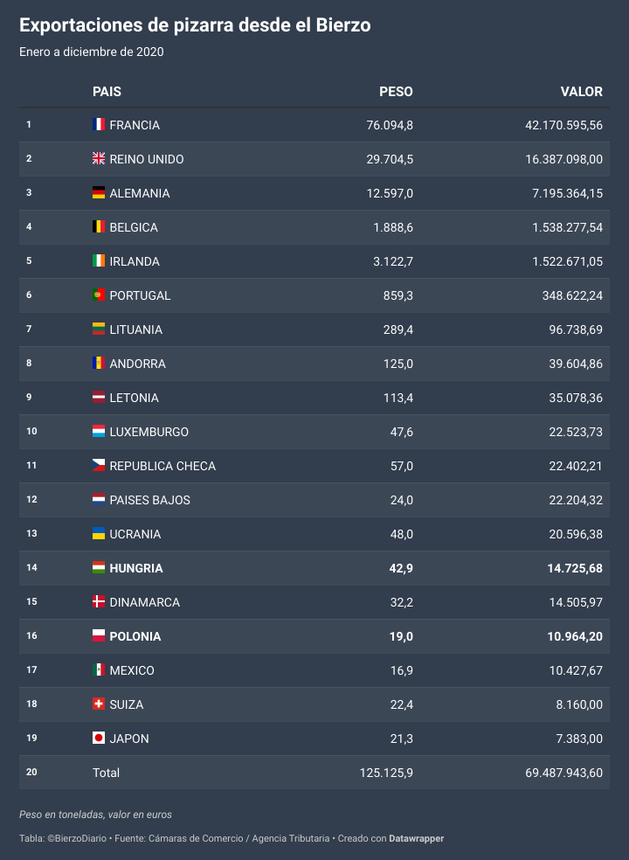Click the Czech flag beside REPUBLICA CHECA
The width and height of the screenshot is (629, 860).
pos(98,465)
